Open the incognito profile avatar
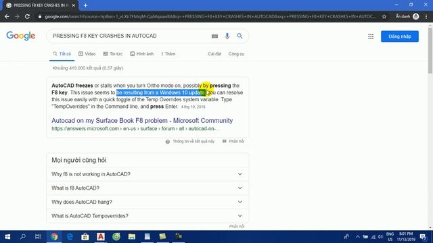Screen dimensions: 433x243 (415, 16)
